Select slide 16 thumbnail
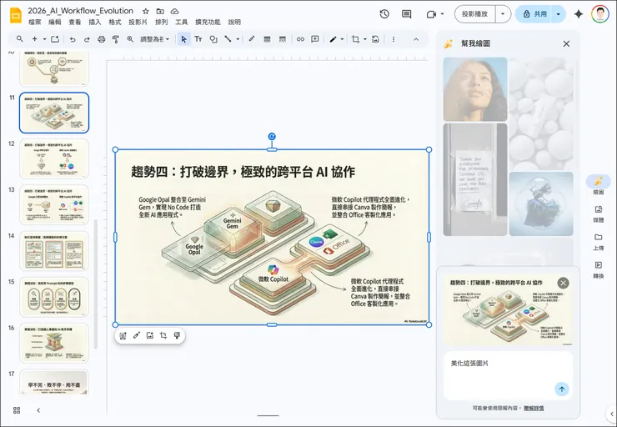This screenshot has width=617, height=427. pyautogui.click(x=54, y=343)
